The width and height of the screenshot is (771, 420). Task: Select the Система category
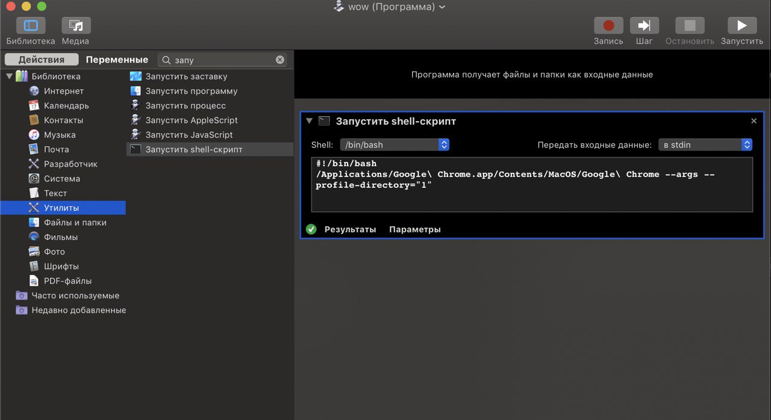(63, 179)
